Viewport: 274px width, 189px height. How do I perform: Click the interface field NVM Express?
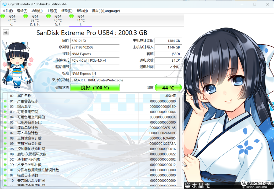click(95, 54)
